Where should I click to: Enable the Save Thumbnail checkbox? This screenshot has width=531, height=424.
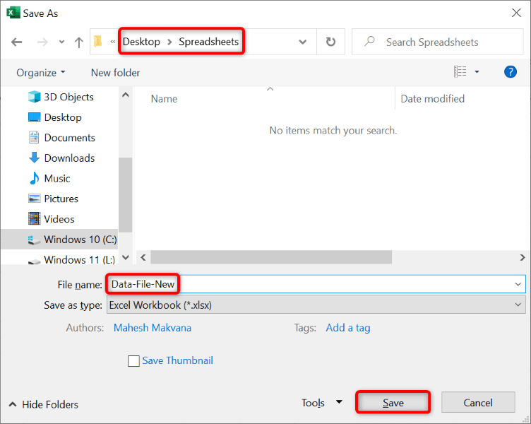tap(133, 361)
